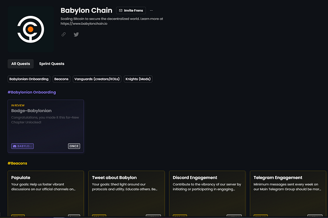
Task: Click the Invite Frens button
Action: tap(131, 10)
